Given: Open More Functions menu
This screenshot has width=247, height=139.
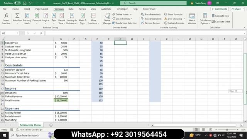Looking at the screenshot, I should pos(93,19).
